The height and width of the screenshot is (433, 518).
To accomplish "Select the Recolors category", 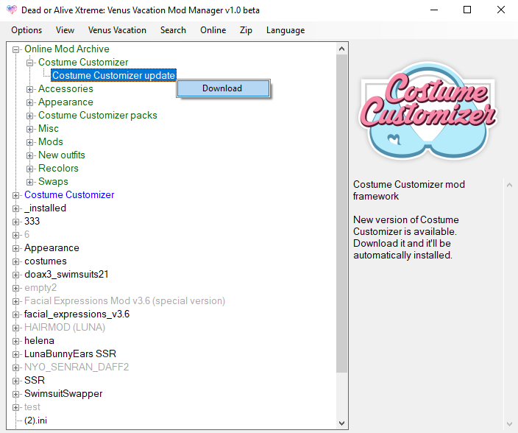I will click(58, 168).
